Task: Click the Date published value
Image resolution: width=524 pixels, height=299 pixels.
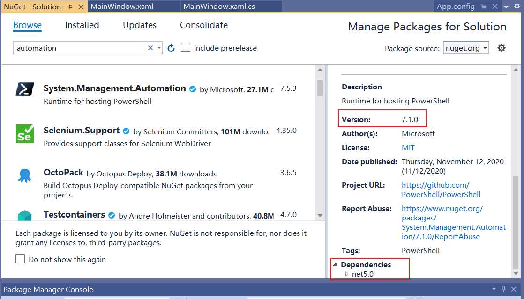Action: click(452, 166)
